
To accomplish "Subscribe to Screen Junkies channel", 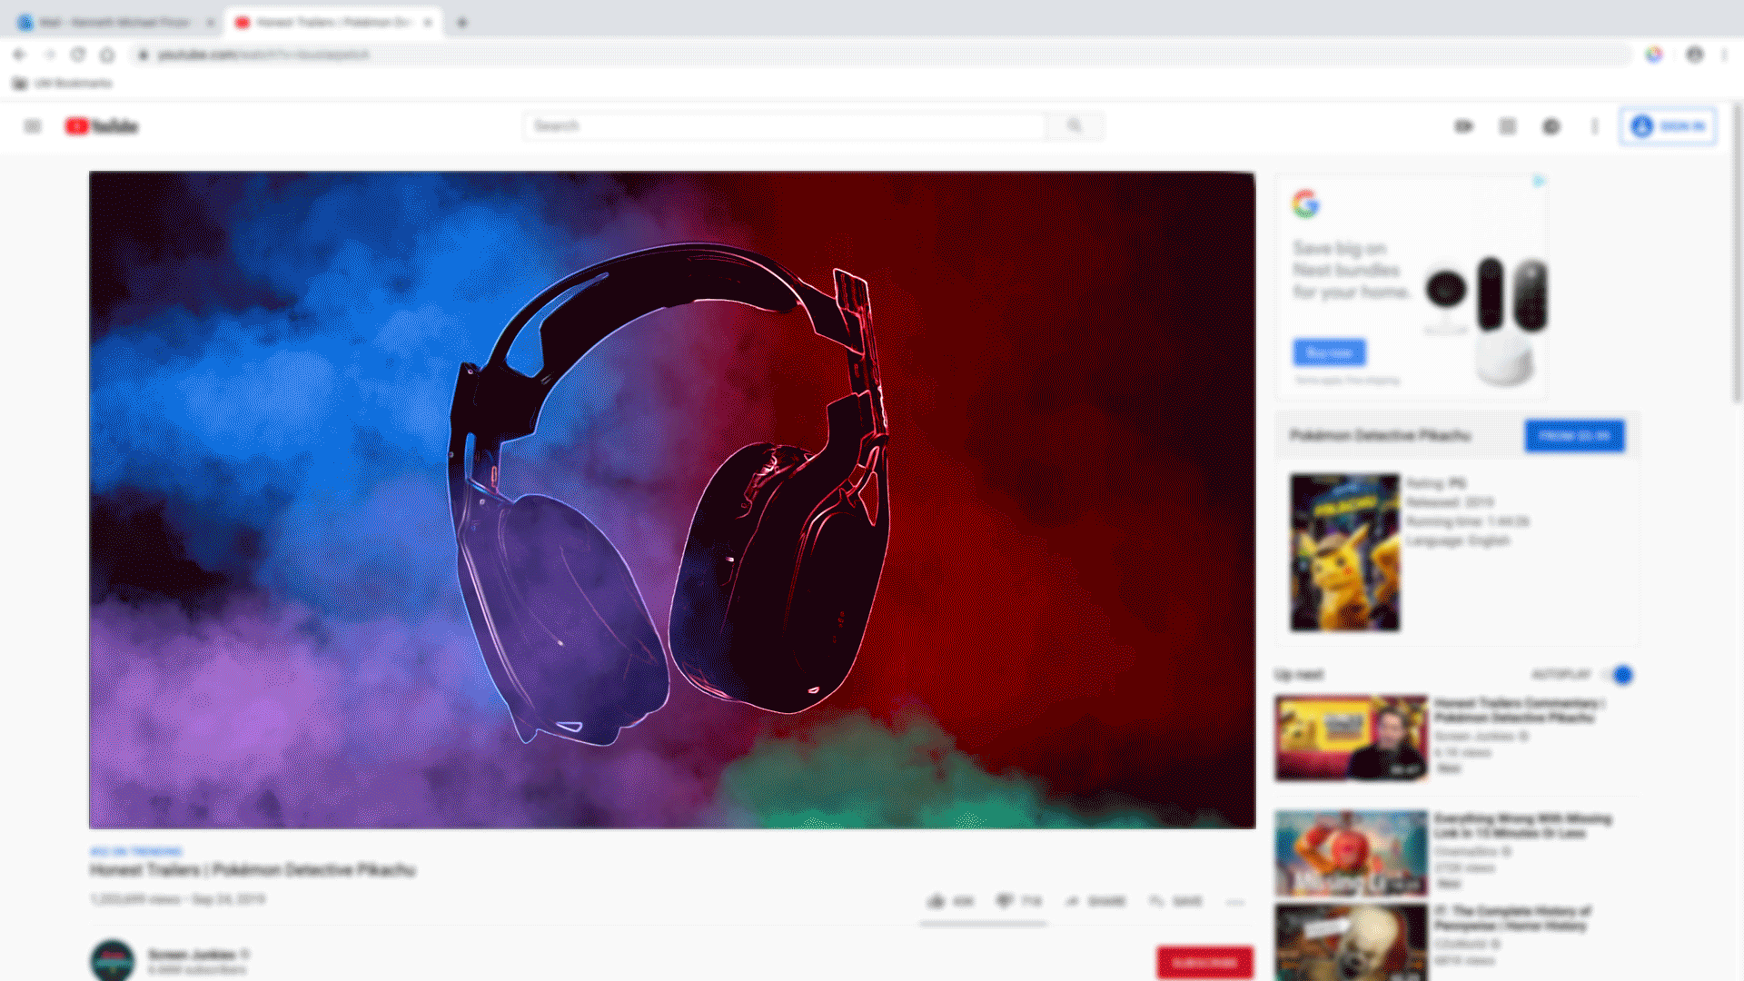I will coord(1204,962).
